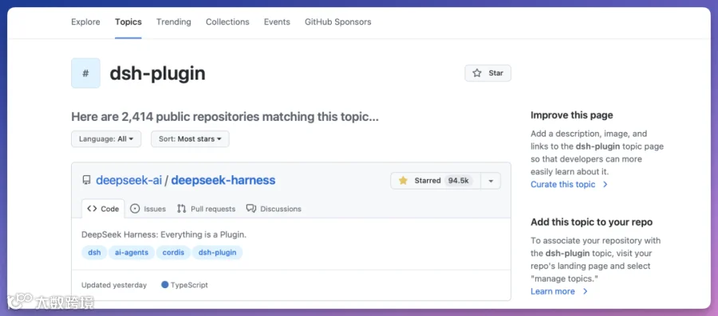Expand the star lists caret next to Starred
Viewport: 718px width, 316px height.
[x=491, y=181]
